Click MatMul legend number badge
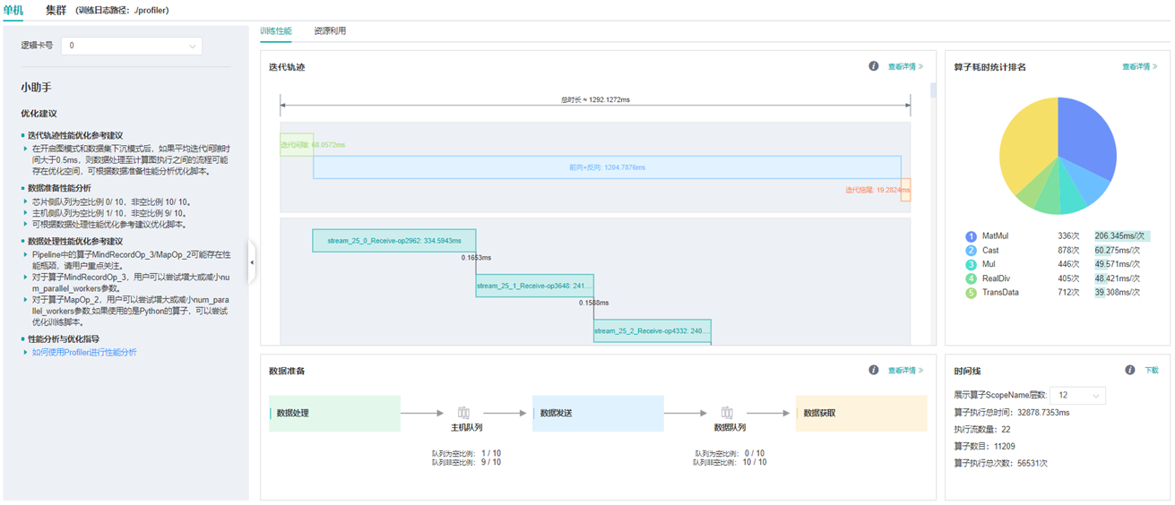Viewport: 1175px width, 505px height. coord(971,236)
